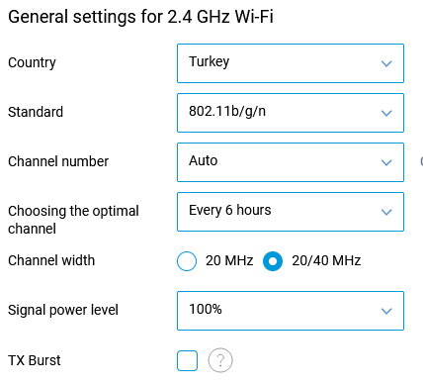
Task: Open the Standard dropdown showing 802.11b/g/n
Action: point(291,113)
